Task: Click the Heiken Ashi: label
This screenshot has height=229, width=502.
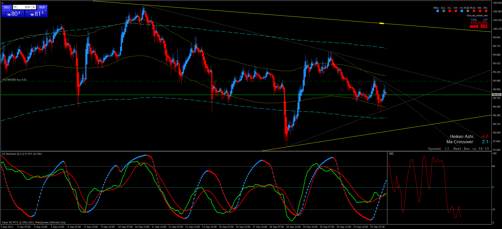Action: [462, 136]
